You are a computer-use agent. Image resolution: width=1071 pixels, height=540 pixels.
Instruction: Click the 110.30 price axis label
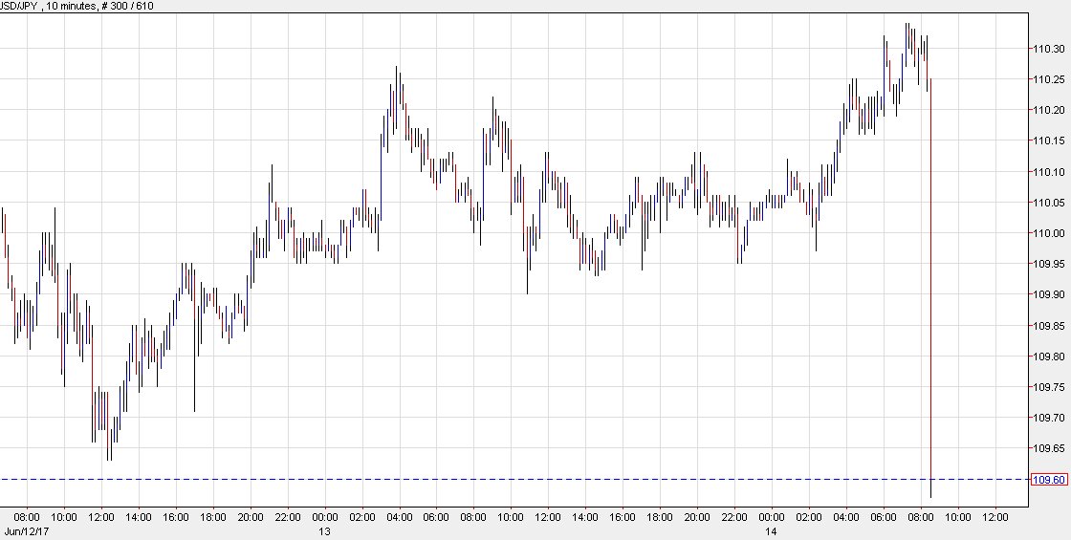1048,49
